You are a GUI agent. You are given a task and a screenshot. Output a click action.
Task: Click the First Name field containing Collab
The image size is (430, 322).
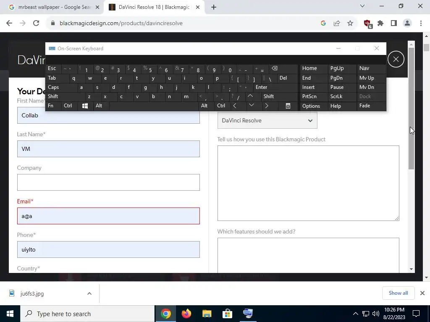point(108,115)
